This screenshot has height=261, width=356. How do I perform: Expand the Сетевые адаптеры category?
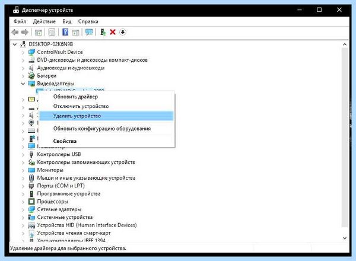(x=23, y=209)
